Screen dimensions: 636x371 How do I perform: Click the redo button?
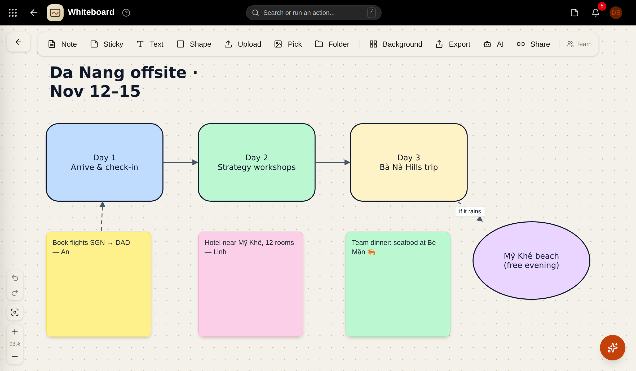15,293
